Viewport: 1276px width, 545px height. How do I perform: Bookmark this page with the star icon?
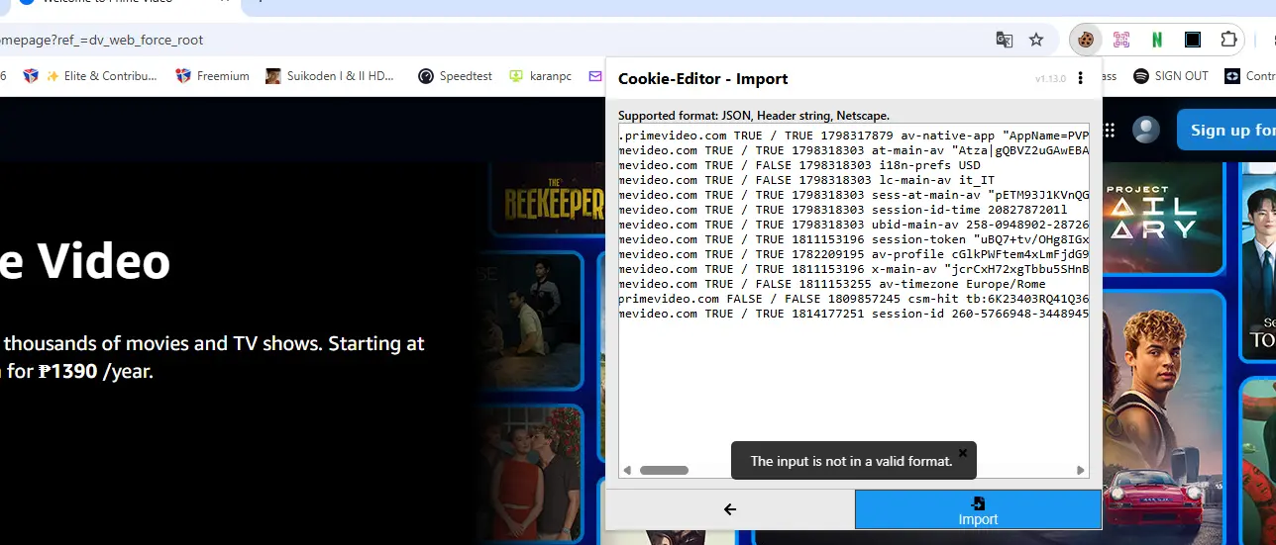tap(1036, 40)
